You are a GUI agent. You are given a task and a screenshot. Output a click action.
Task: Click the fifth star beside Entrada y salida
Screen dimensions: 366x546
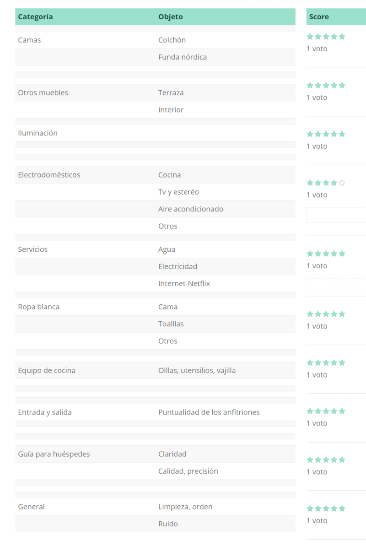coord(342,411)
